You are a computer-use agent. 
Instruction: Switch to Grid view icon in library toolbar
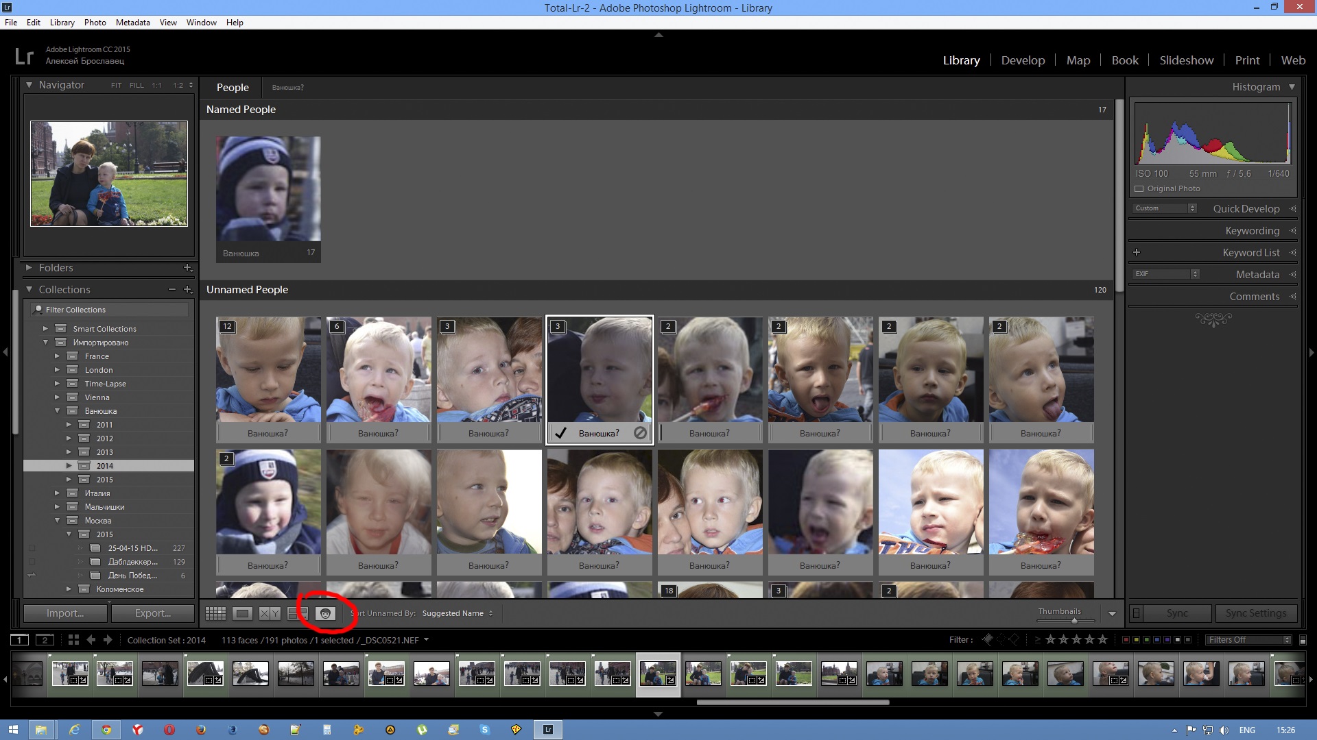pos(215,613)
